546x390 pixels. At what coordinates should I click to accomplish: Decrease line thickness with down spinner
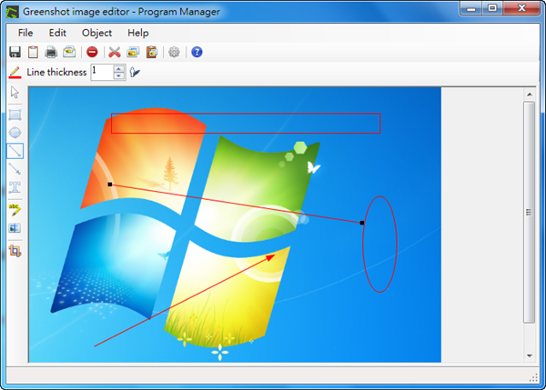tap(119, 75)
